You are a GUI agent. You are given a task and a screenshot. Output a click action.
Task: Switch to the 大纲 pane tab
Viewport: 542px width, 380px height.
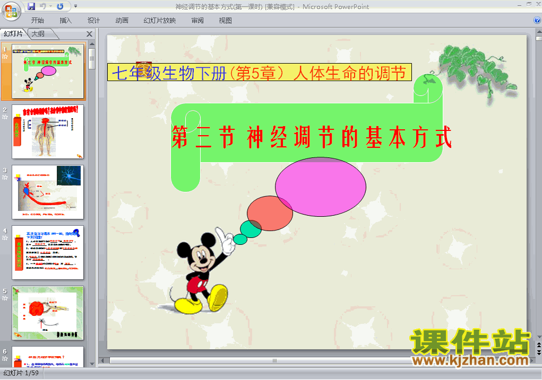point(38,34)
